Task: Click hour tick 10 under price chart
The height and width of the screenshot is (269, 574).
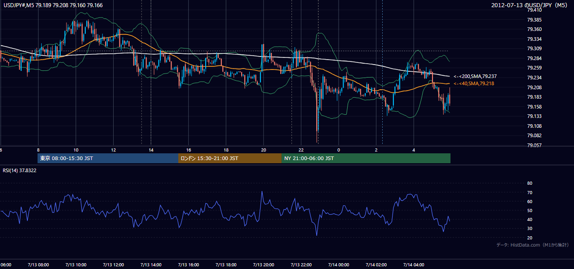Action: pos(76,150)
